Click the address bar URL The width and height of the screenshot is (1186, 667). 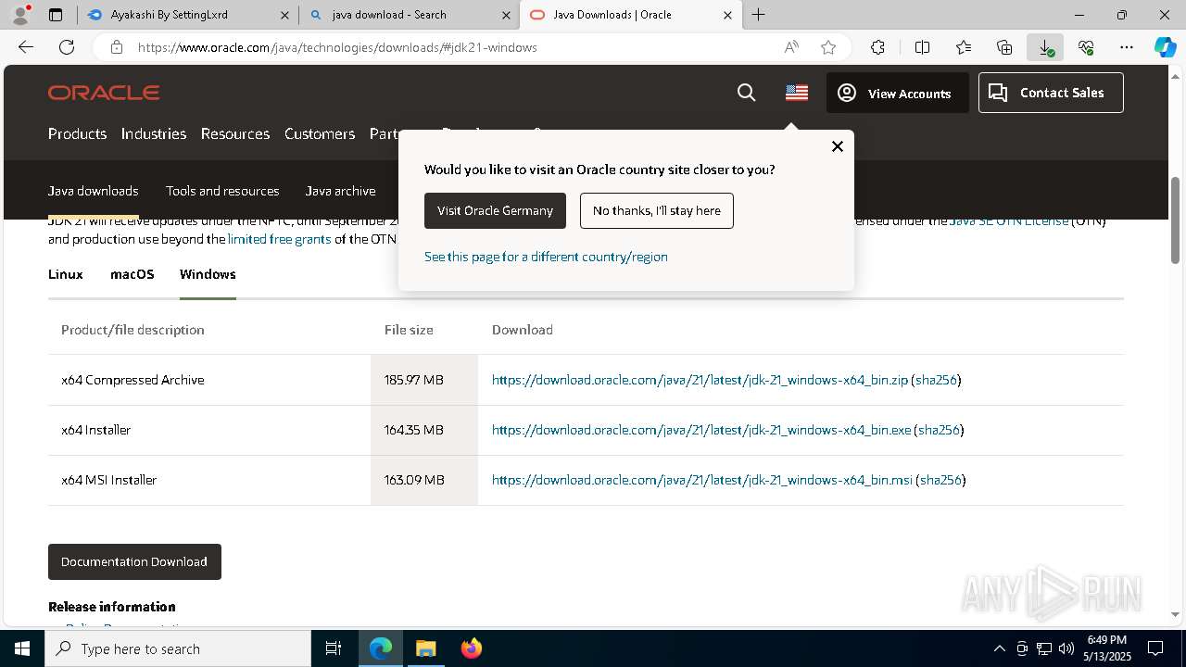click(x=337, y=47)
